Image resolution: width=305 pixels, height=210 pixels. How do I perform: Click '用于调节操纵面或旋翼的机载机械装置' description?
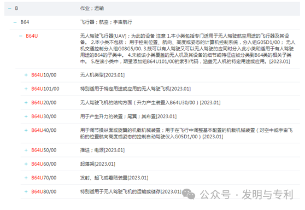[x=186, y=133]
